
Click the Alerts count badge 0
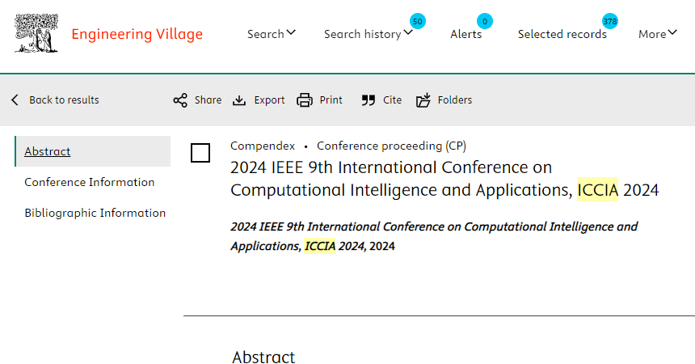coord(485,21)
